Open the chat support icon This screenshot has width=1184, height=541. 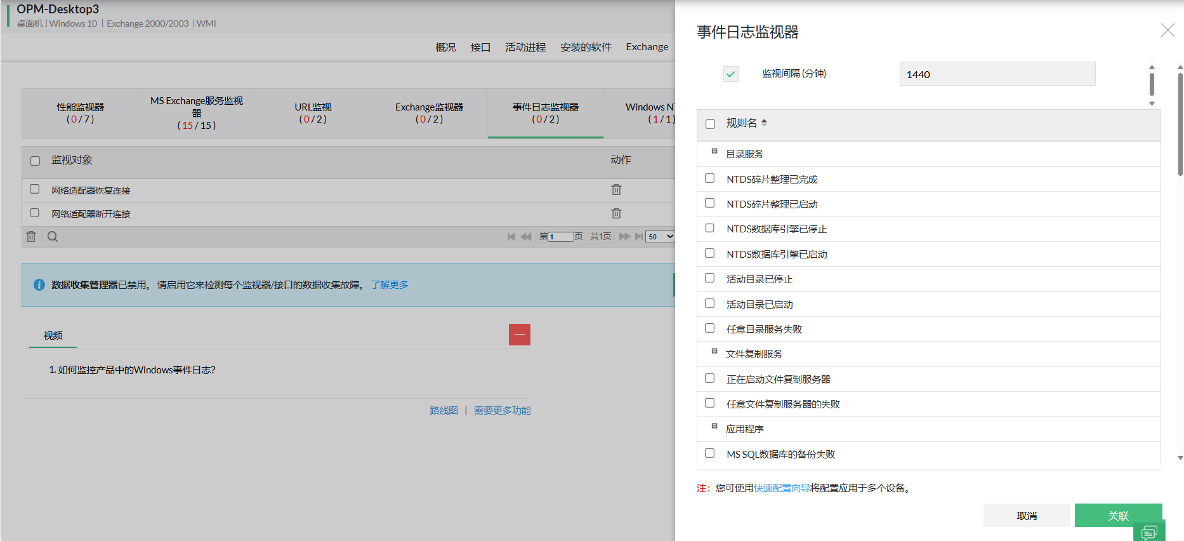coord(1149,532)
